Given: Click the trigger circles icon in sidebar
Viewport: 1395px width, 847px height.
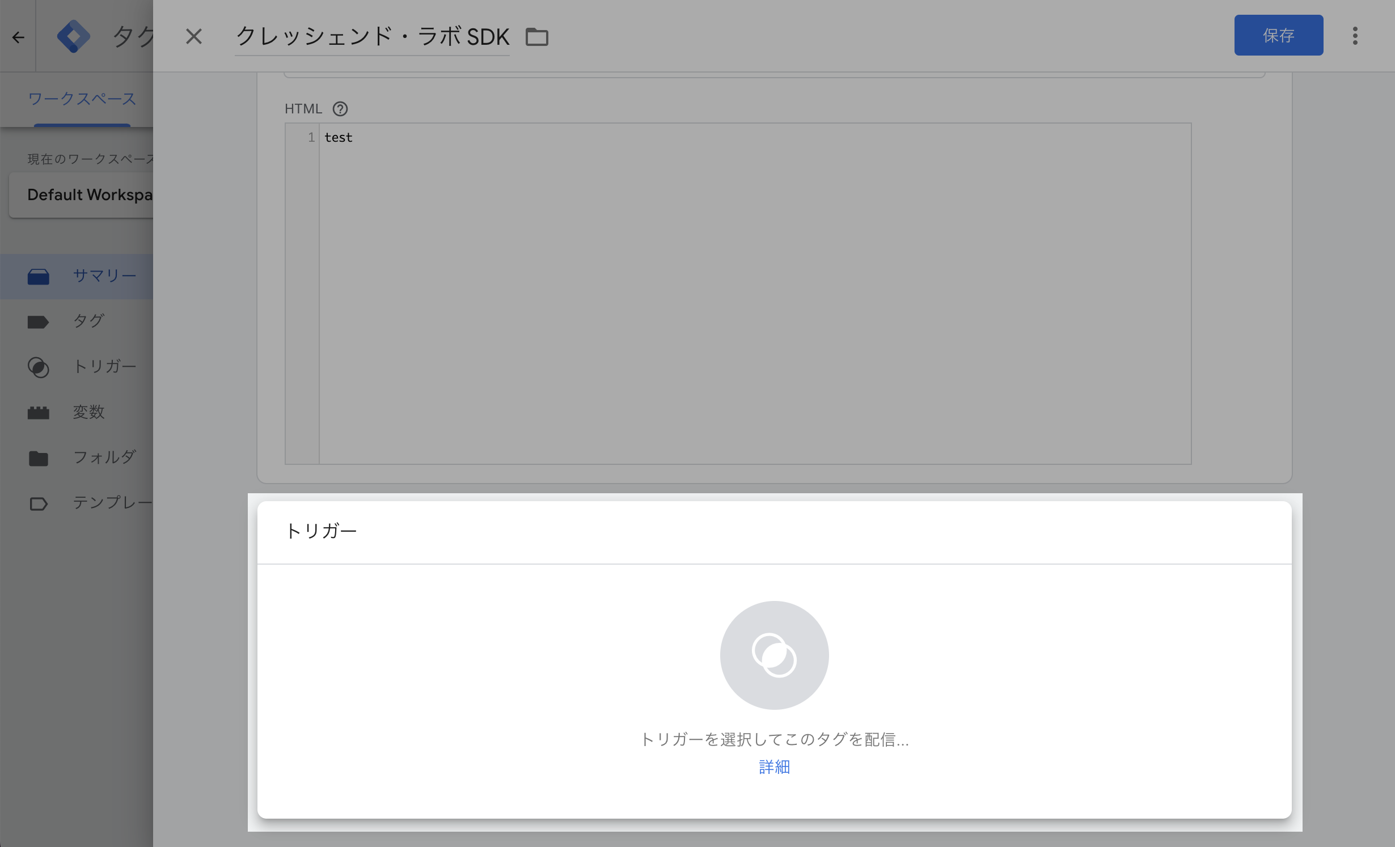Looking at the screenshot, I should pos(38,367).
